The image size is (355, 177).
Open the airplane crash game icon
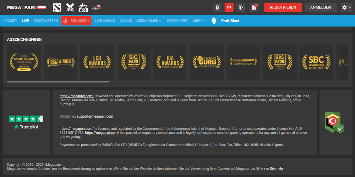point(97,7)
